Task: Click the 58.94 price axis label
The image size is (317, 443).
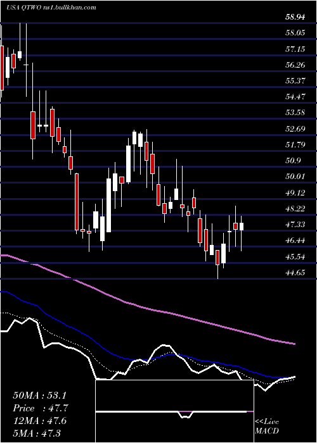Action: (x=295, y=17)
